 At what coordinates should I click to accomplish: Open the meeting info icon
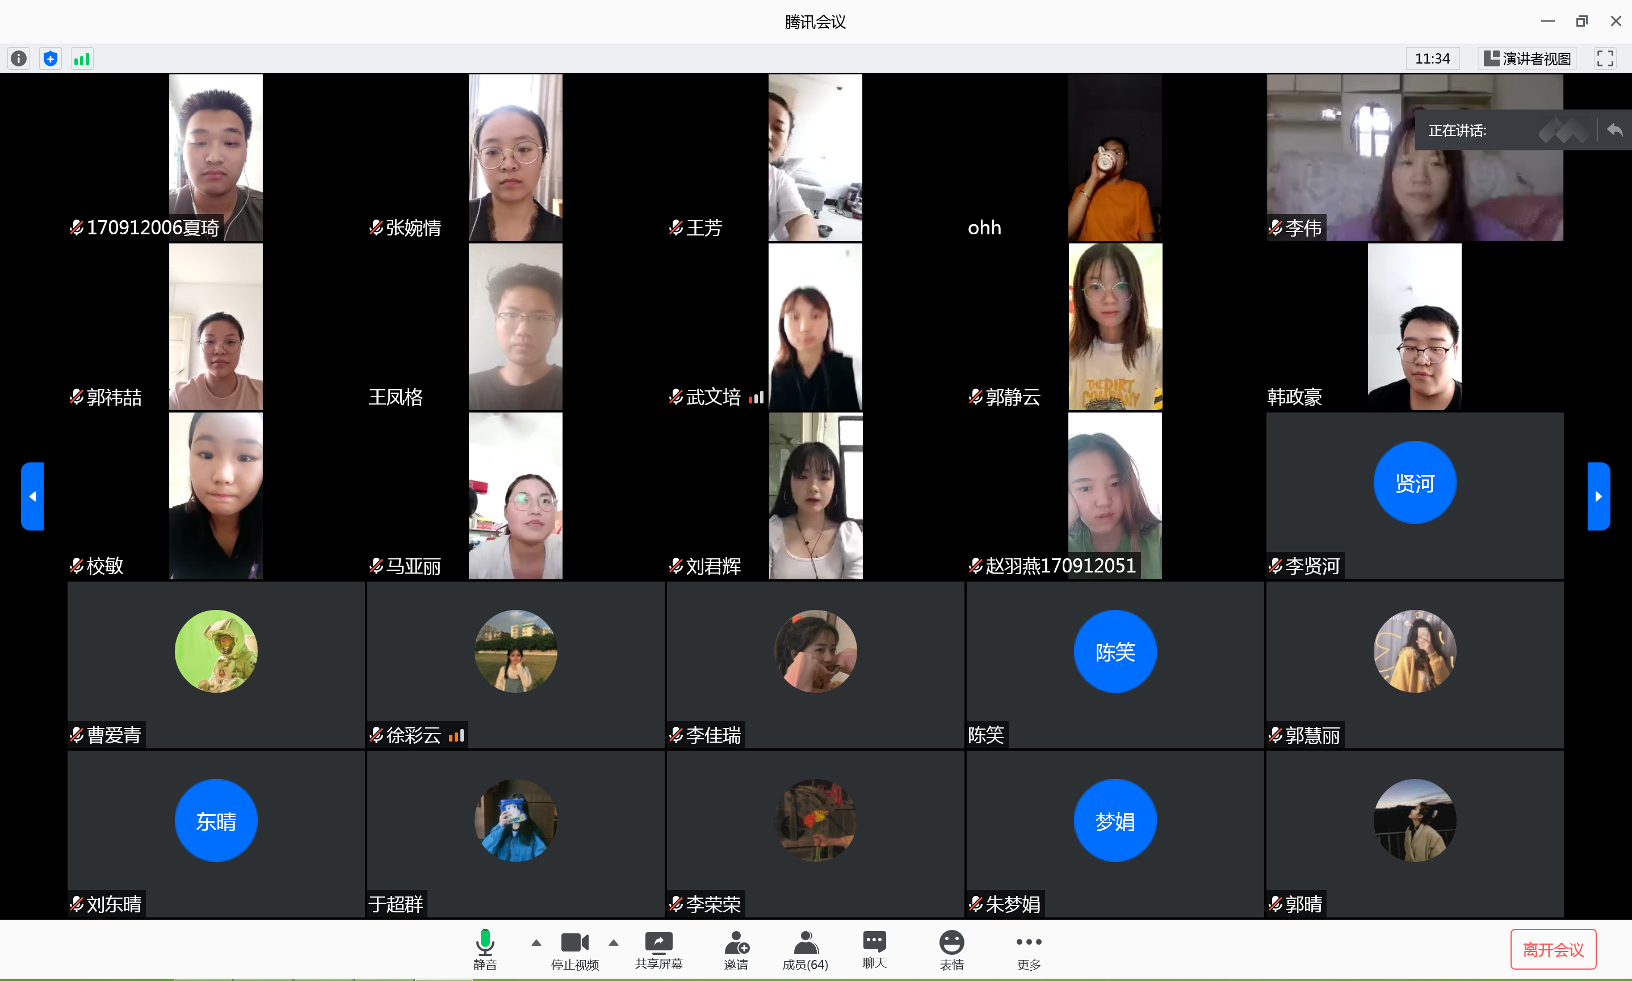coord(19,59)
